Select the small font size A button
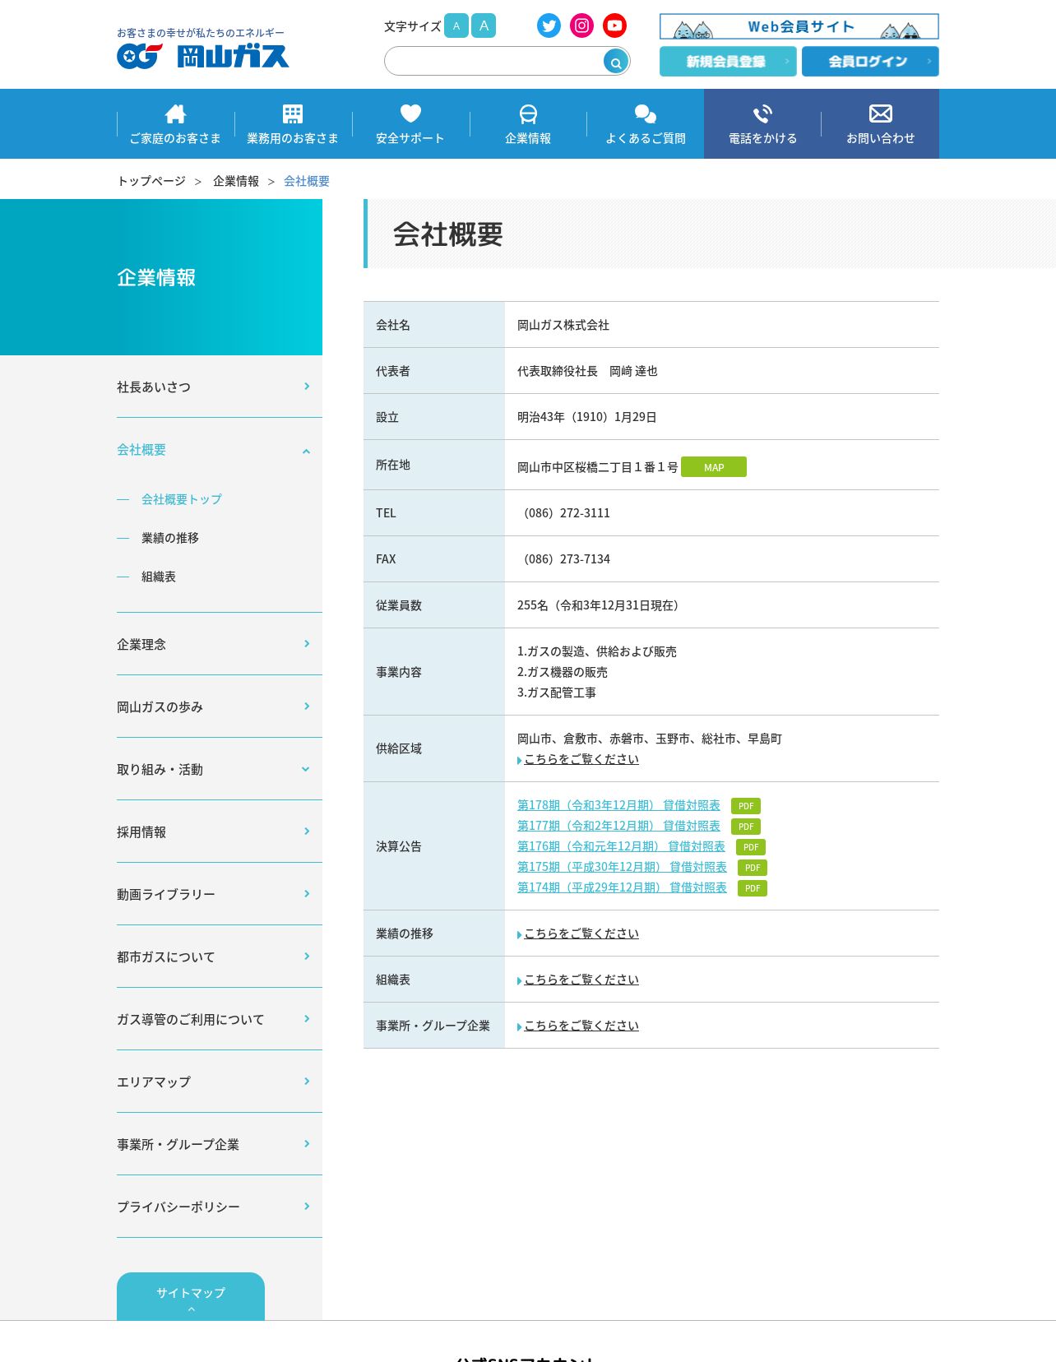 [x=456, y=25]
